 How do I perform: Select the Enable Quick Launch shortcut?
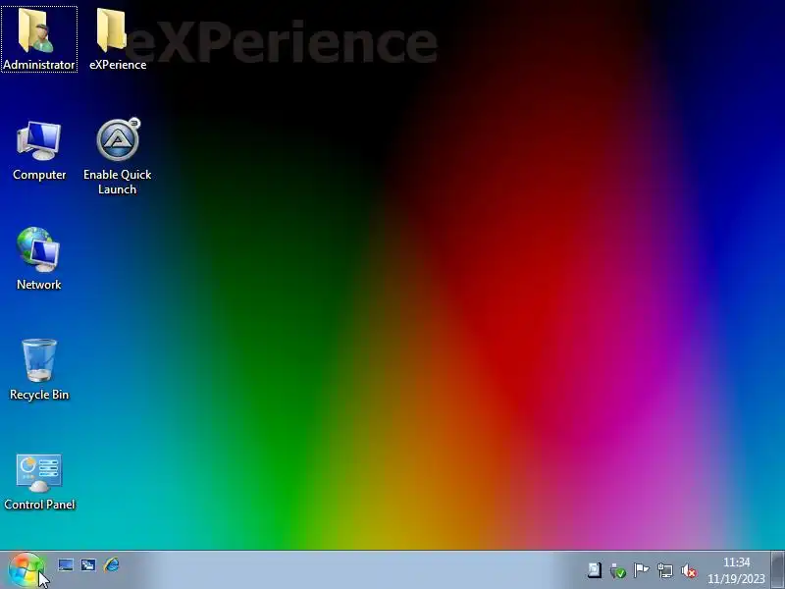118,156
